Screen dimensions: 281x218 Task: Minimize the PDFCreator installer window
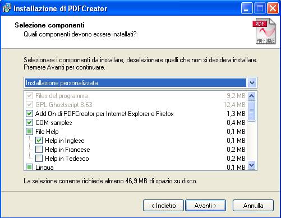(x=247, y=8)
